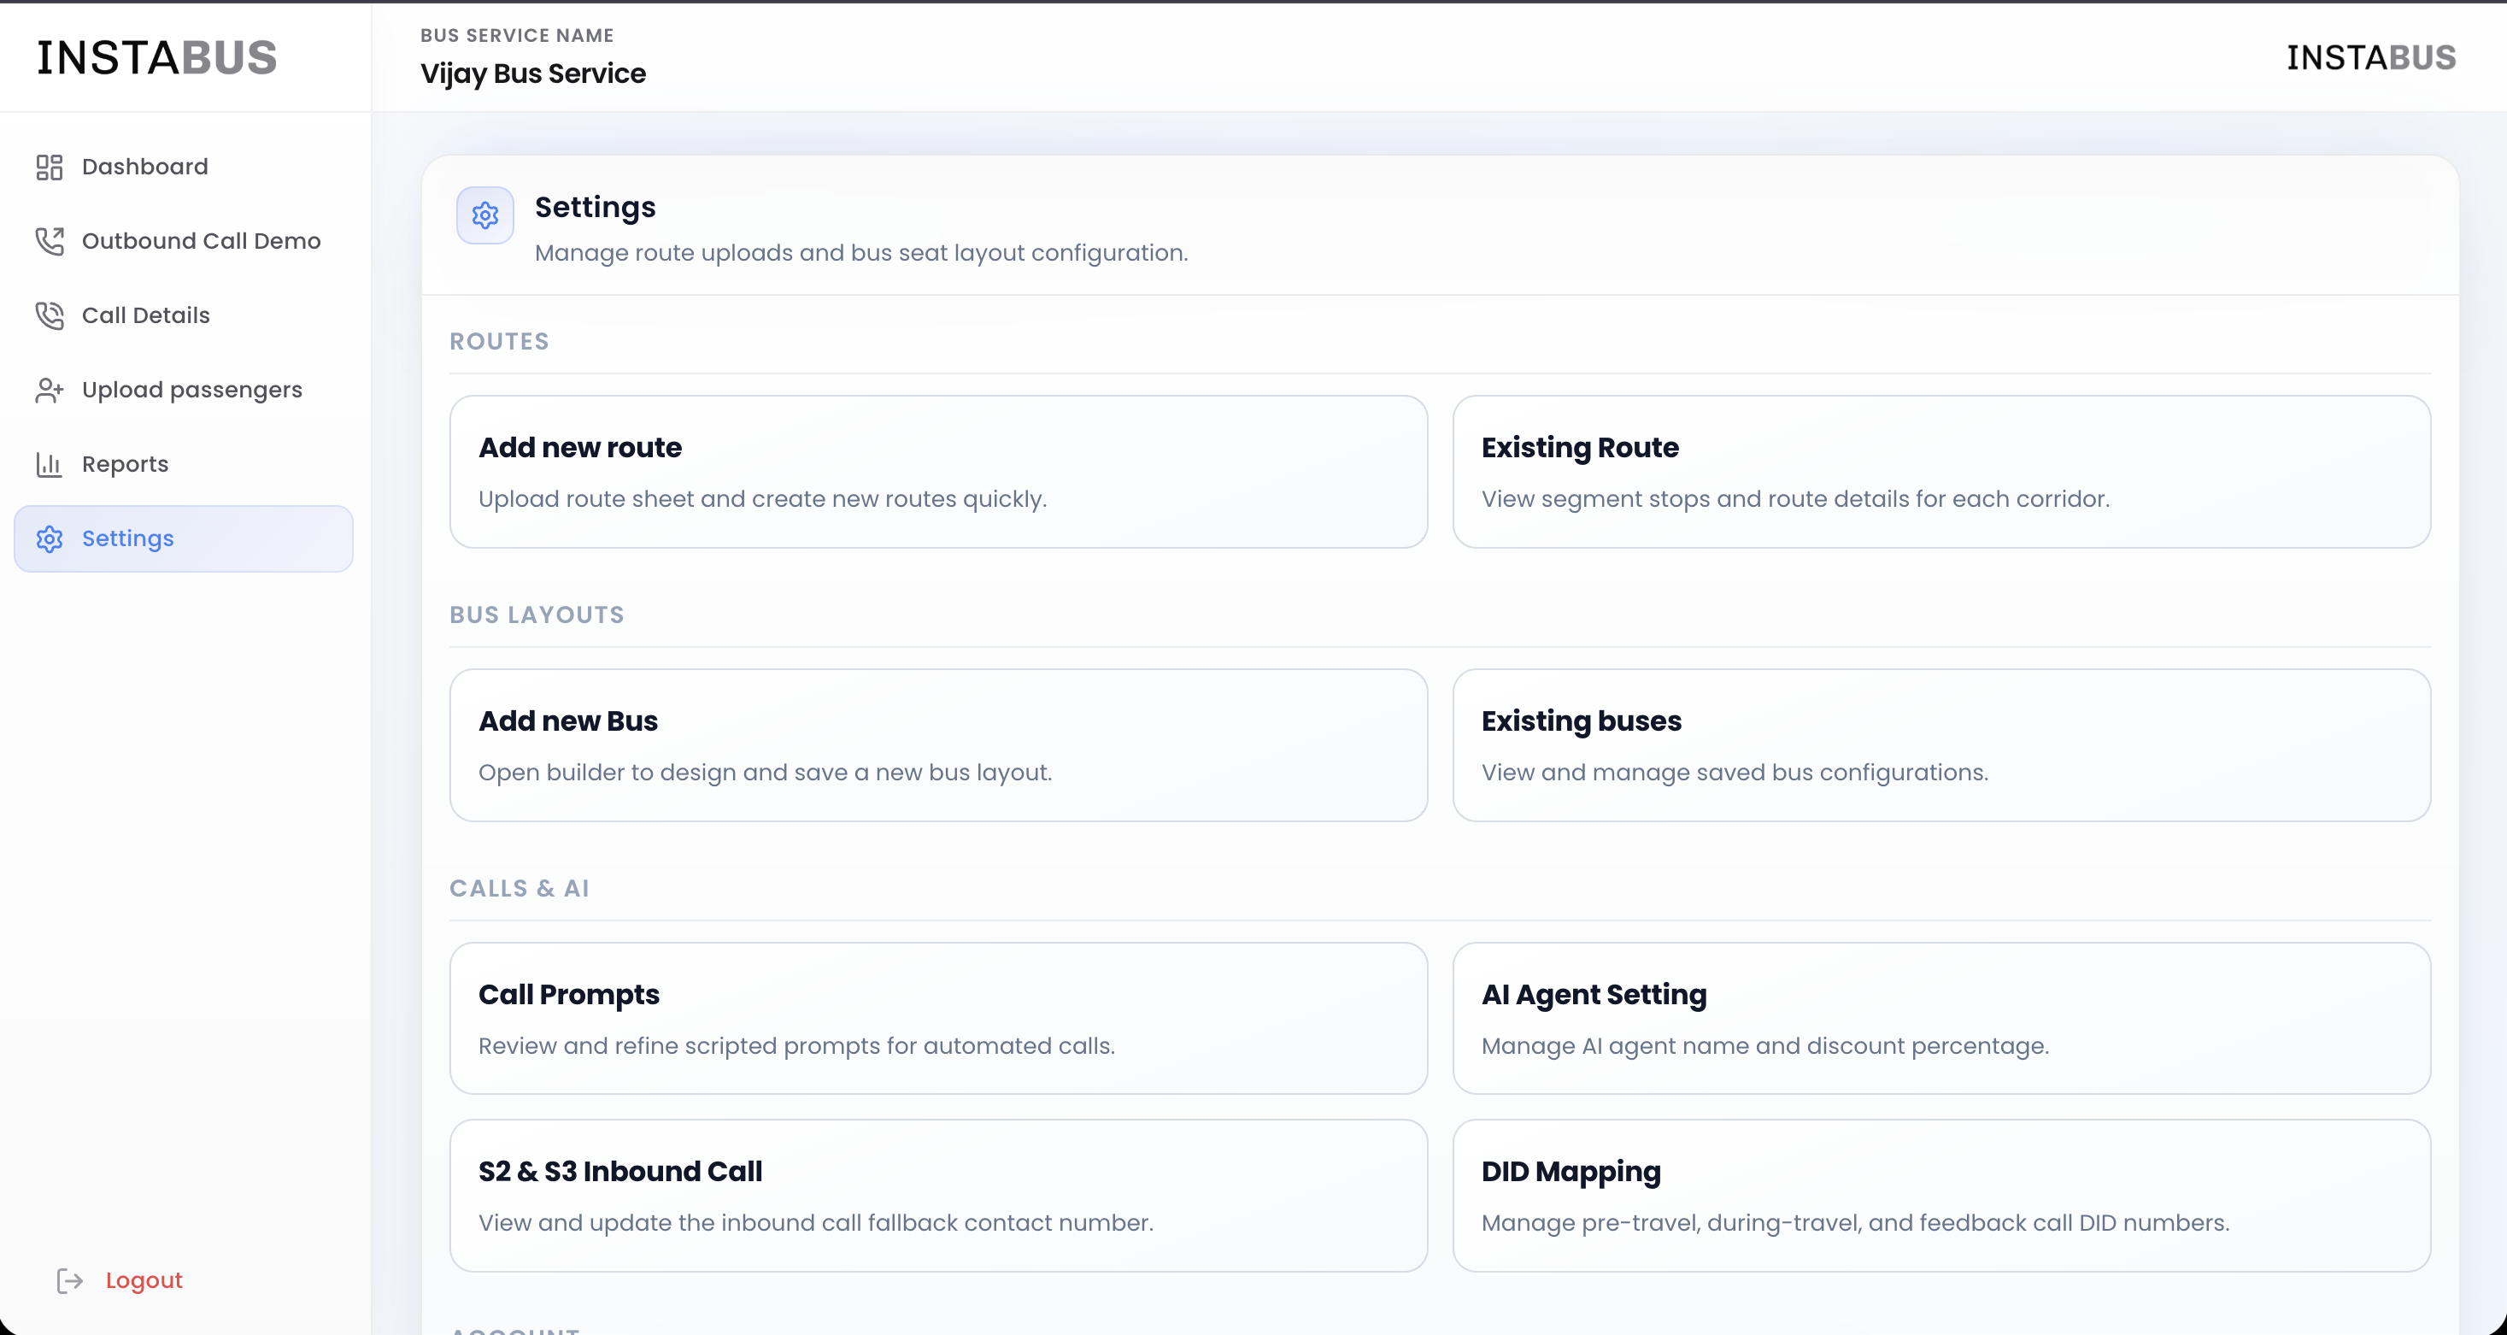Click the 'Manage route uploads and bus seat layout' text
Viewport: 2507px width, 1335px height.
click(861, 253)
